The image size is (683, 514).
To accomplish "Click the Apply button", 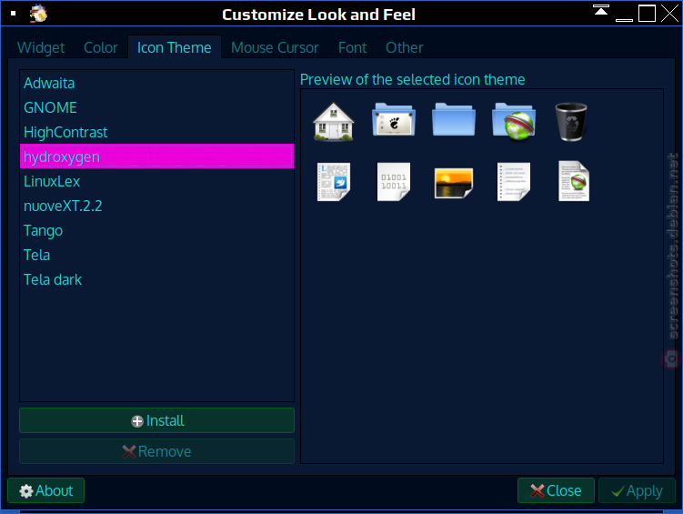I will pos(637,490).
